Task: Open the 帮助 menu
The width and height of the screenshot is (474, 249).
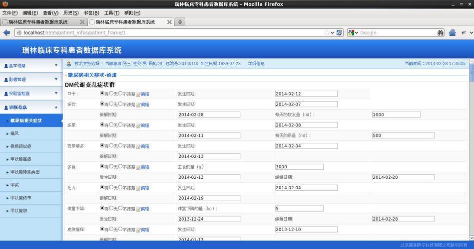Action: pyautogui.click(x=132, y=13)
